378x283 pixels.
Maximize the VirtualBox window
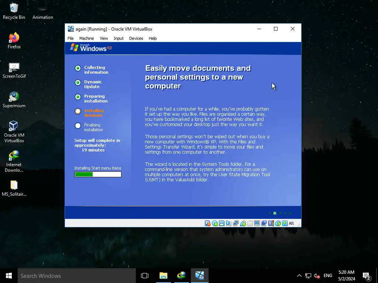click(x=276, y=29)
